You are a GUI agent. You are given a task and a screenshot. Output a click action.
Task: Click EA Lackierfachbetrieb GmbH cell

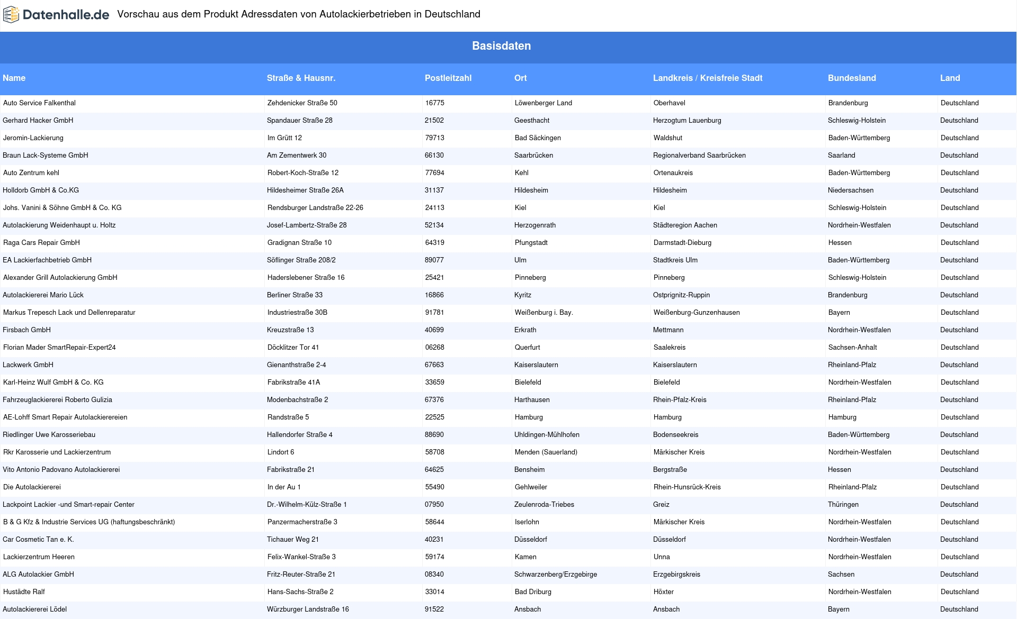click(47, 260)
